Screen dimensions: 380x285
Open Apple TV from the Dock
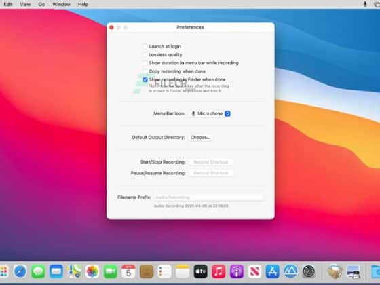click(x=200, y=271)
